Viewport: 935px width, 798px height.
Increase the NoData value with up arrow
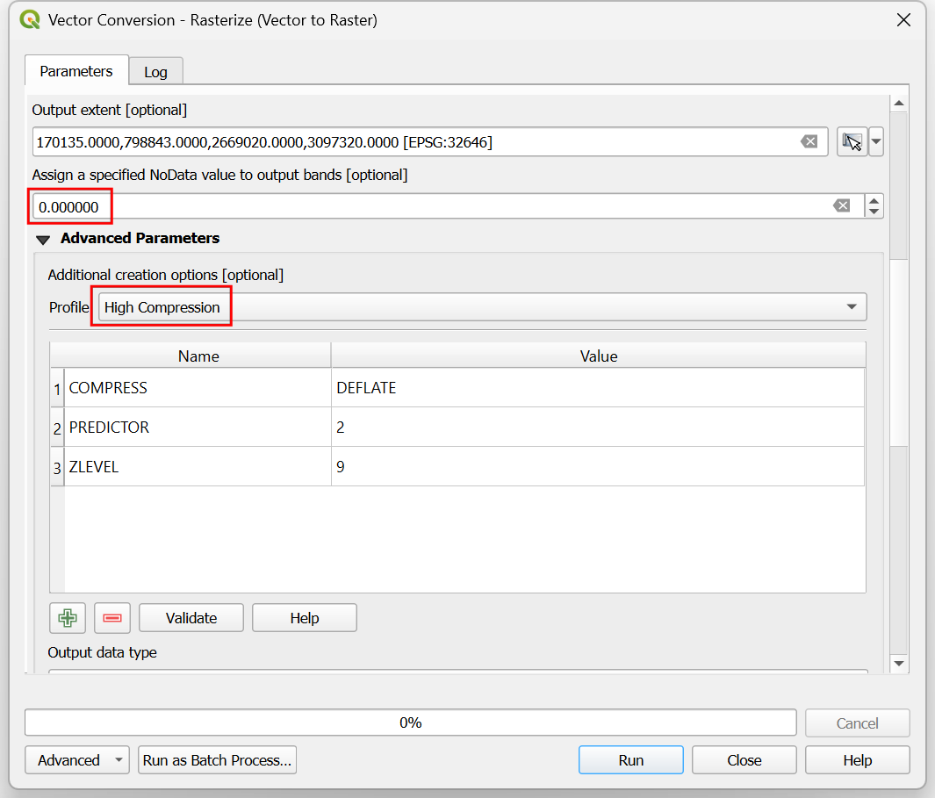tap(874, 200)
